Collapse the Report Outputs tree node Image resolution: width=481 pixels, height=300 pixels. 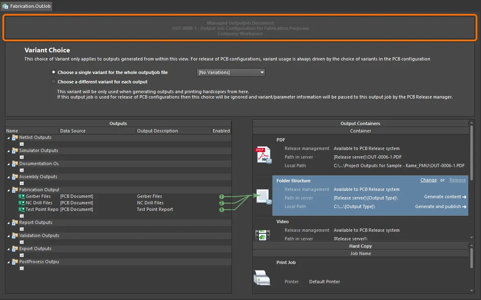pos(9,223)
